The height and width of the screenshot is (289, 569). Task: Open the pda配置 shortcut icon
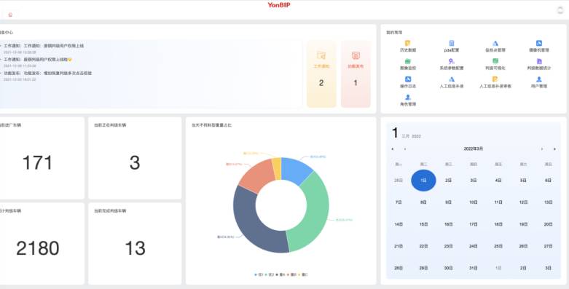452,43
